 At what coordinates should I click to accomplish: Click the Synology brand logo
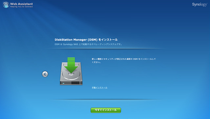[x=199, y=5]
